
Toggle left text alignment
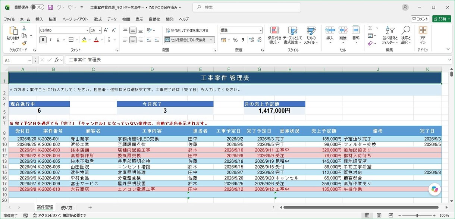click(x=125, y=40)
